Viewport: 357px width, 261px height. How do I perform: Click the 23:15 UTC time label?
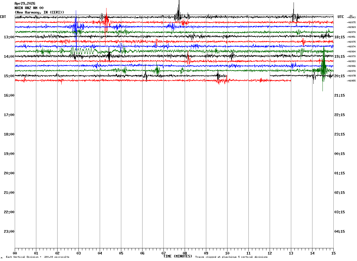340,134
